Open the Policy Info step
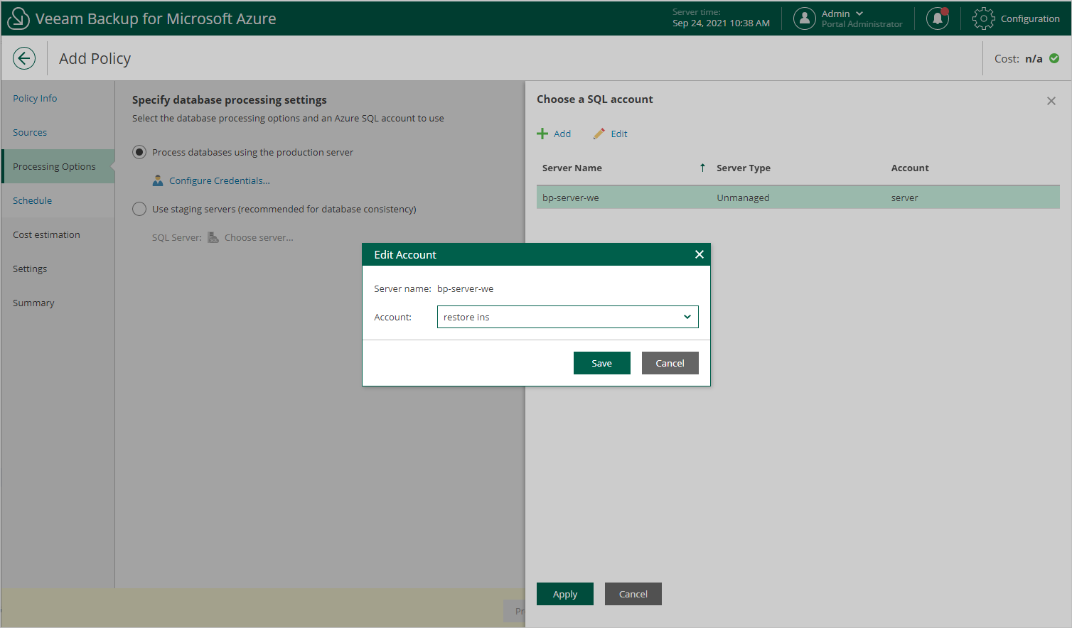The height and width of the screenshot is (628, 1072). coord(35,98)
